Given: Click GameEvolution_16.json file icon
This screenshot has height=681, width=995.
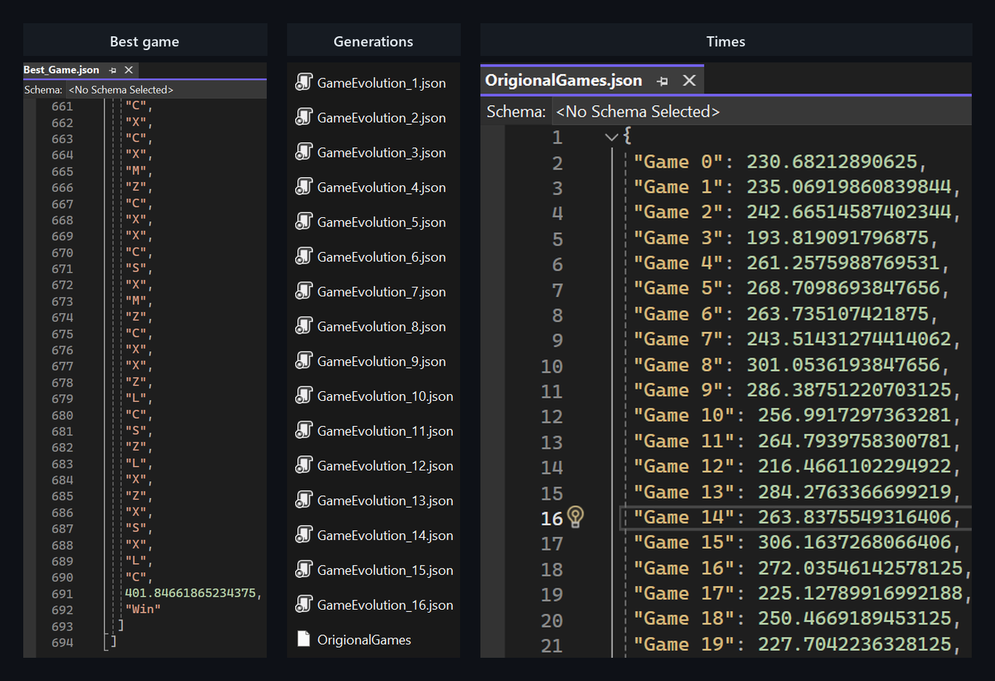Looking at the screenshot, I should point(304,605).
